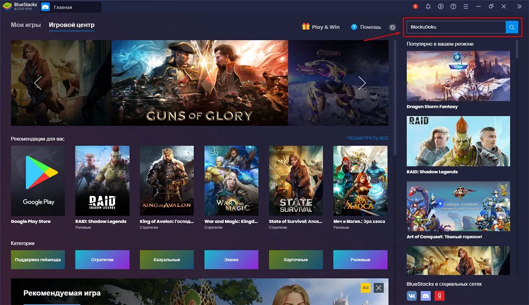Image resolution: width=529 pixels, height=305 pixels.
Task: Open the user account icon
Action: (441, 7)
